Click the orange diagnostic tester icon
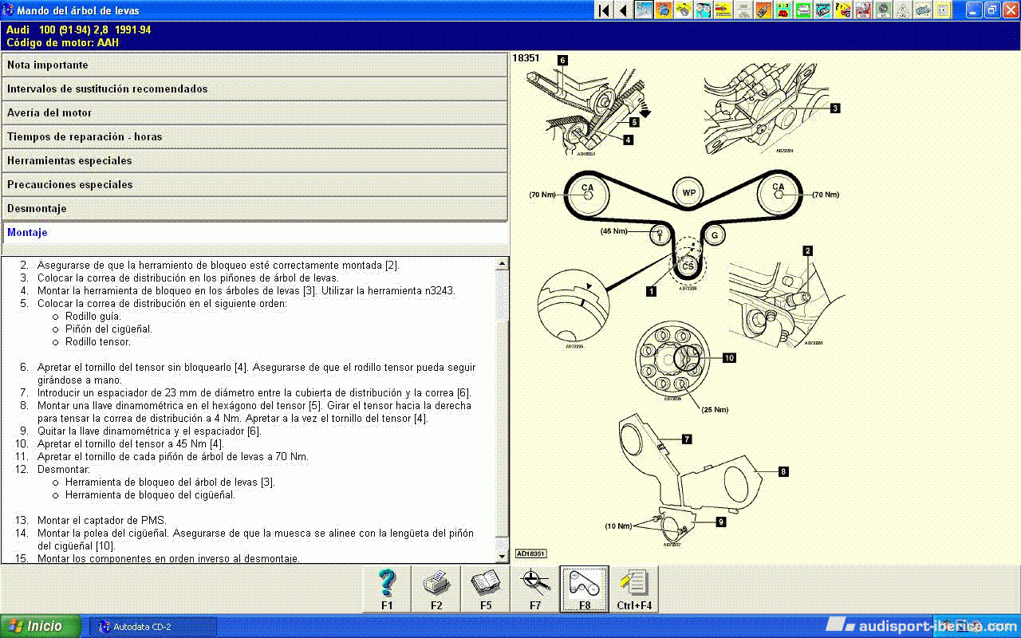The width and height of the screenshot is (1021, 638). [x=763, y=10]
